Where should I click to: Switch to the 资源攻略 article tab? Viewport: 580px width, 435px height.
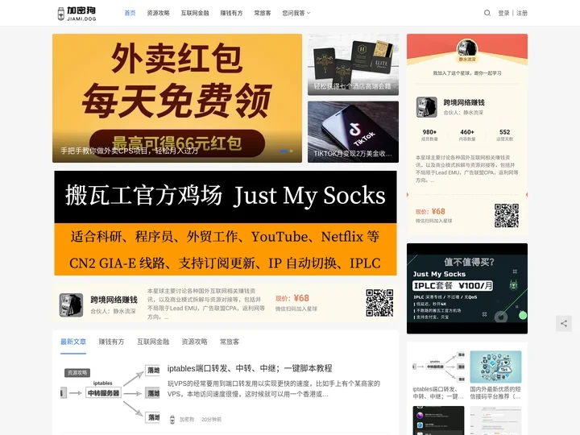click(195, 342)
